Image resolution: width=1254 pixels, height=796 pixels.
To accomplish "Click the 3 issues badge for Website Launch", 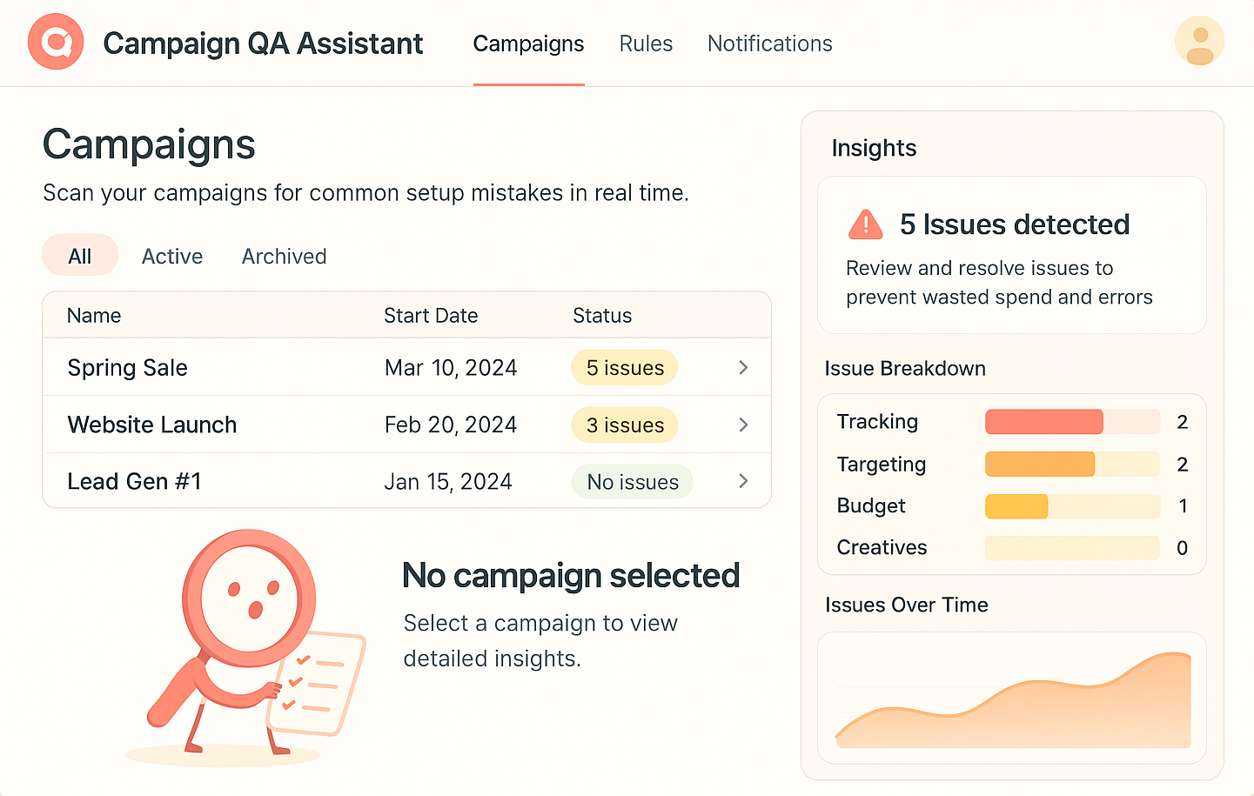I will pos(624,425).
